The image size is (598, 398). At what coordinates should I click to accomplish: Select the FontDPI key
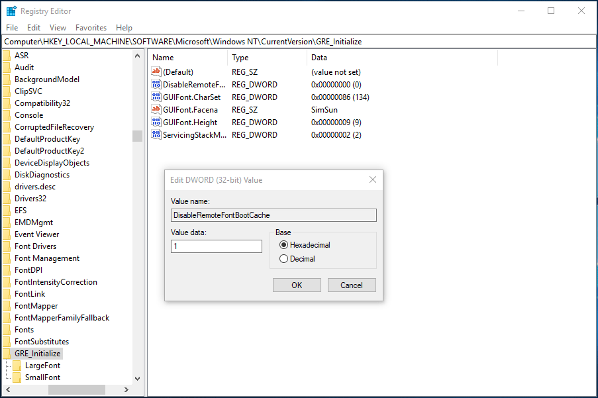tap(28, 270)
